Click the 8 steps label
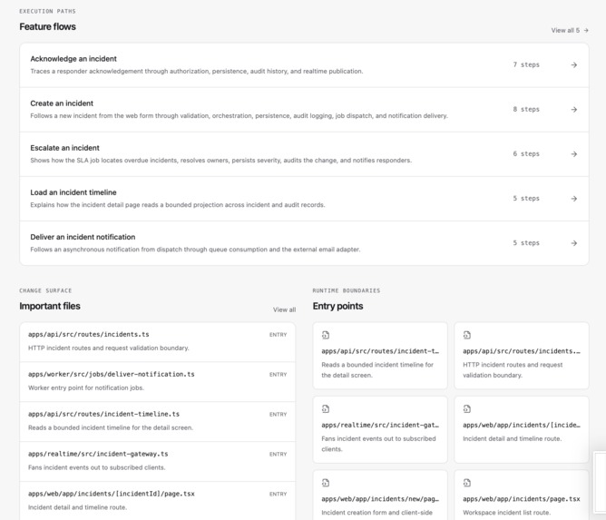This screenshot has width=606, height=520. (x=526, y=109)
